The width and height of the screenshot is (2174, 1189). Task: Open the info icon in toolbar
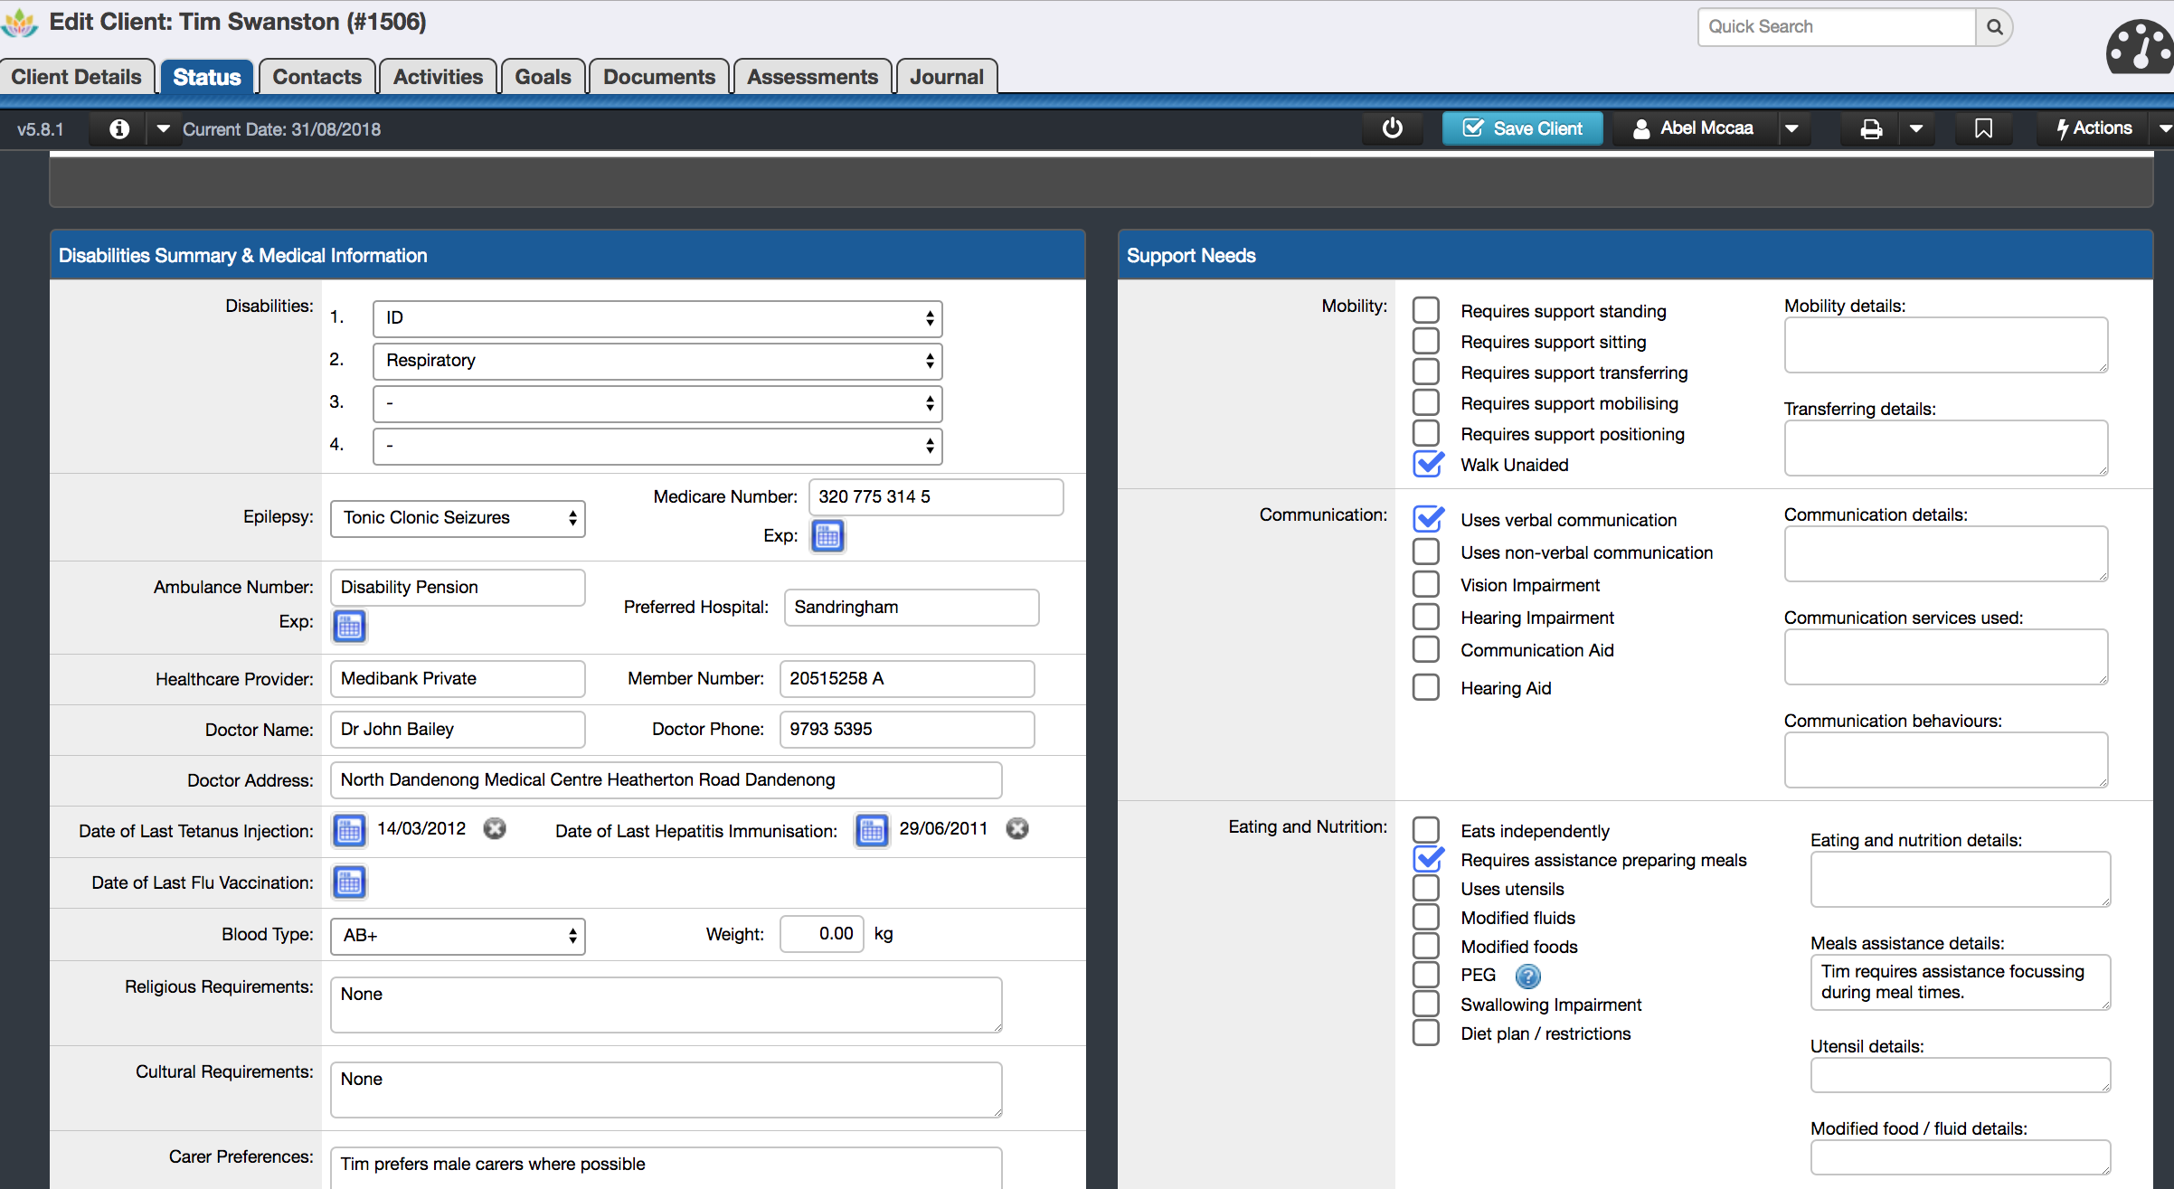tap(119, 129)
